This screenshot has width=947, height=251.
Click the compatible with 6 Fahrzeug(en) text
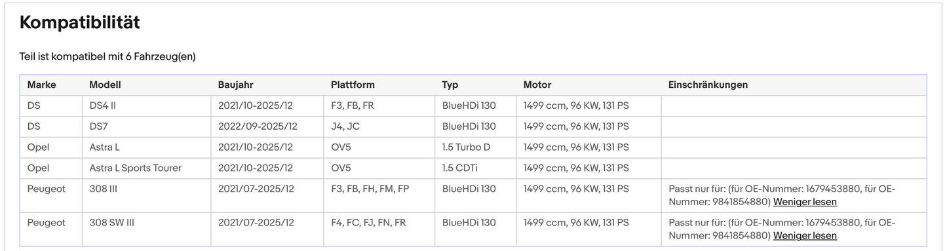(x=107, y=57)
